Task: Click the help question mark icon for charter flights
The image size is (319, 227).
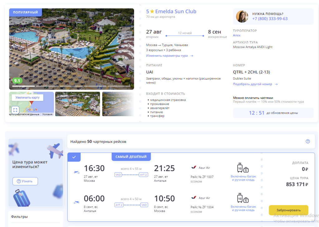Action: (307, 141)
